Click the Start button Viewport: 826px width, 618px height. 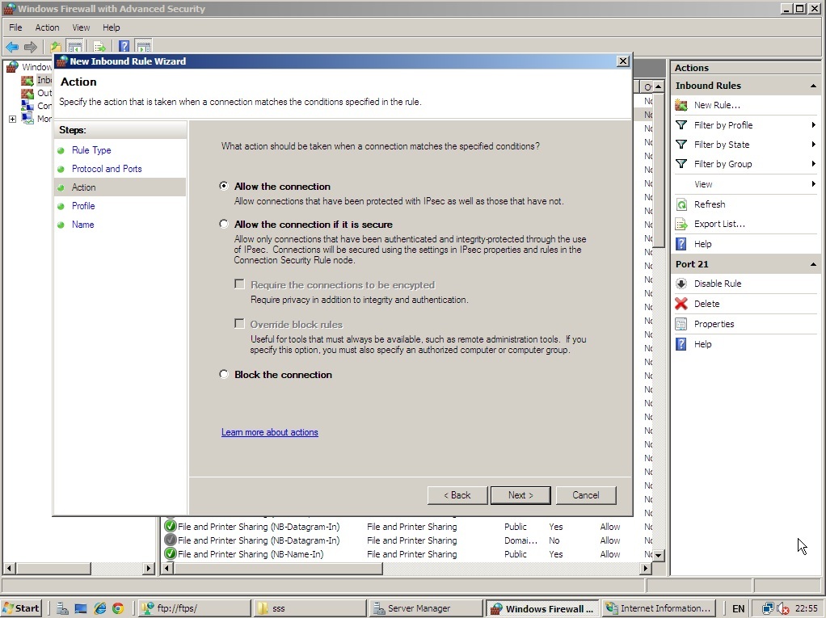point(21,608)
